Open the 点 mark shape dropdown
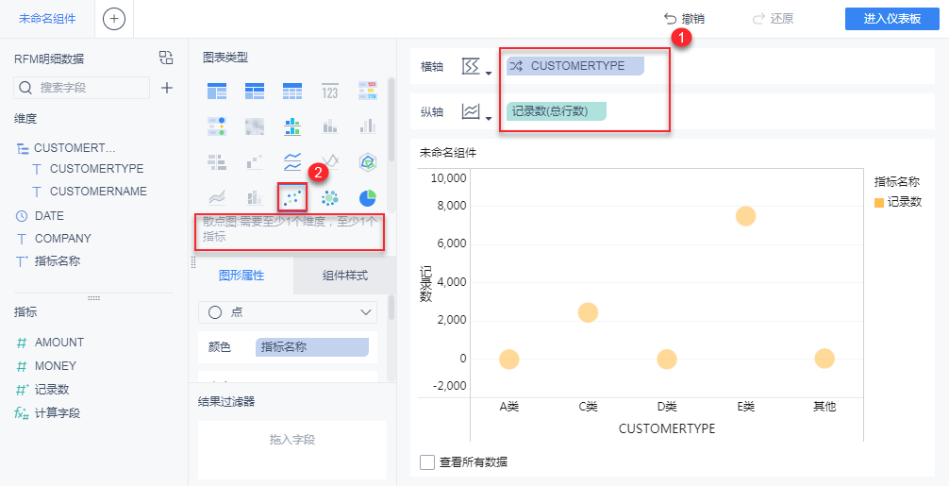949x486 pixels. (288, 312)
